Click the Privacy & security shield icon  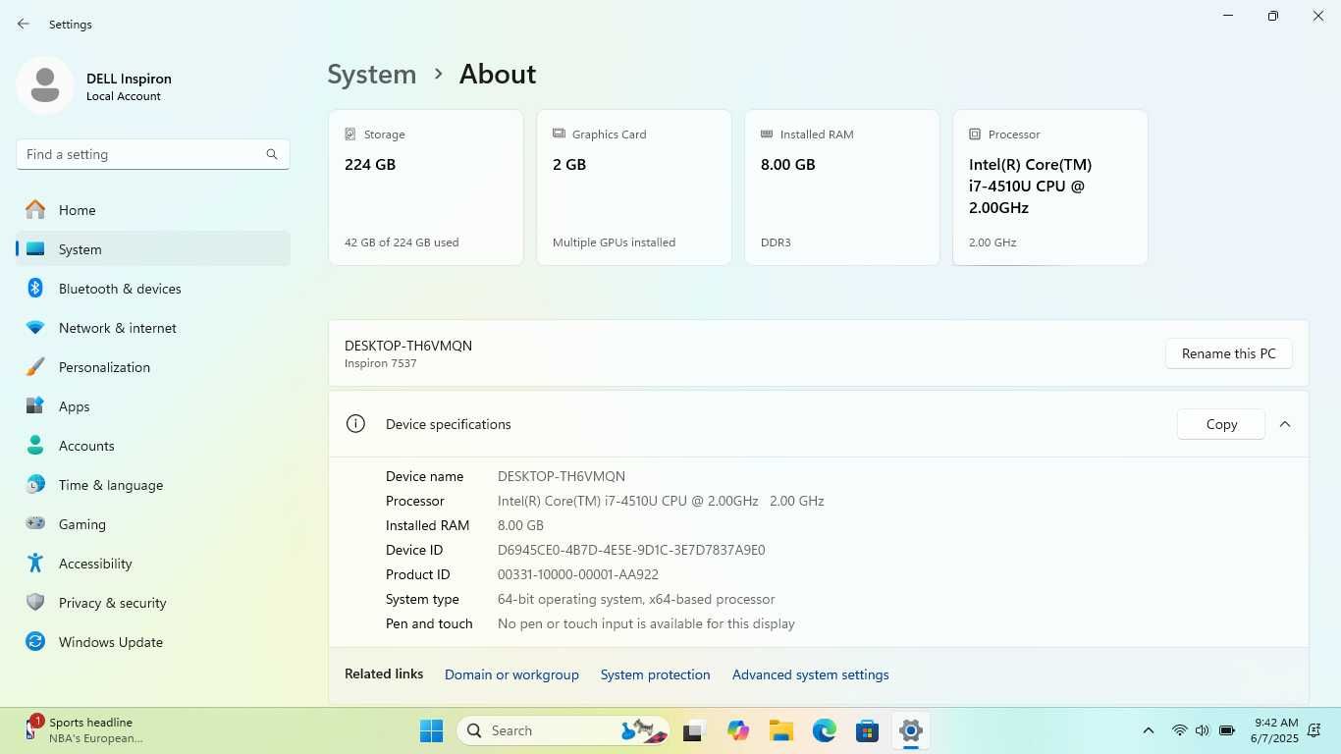click(35, 603)
